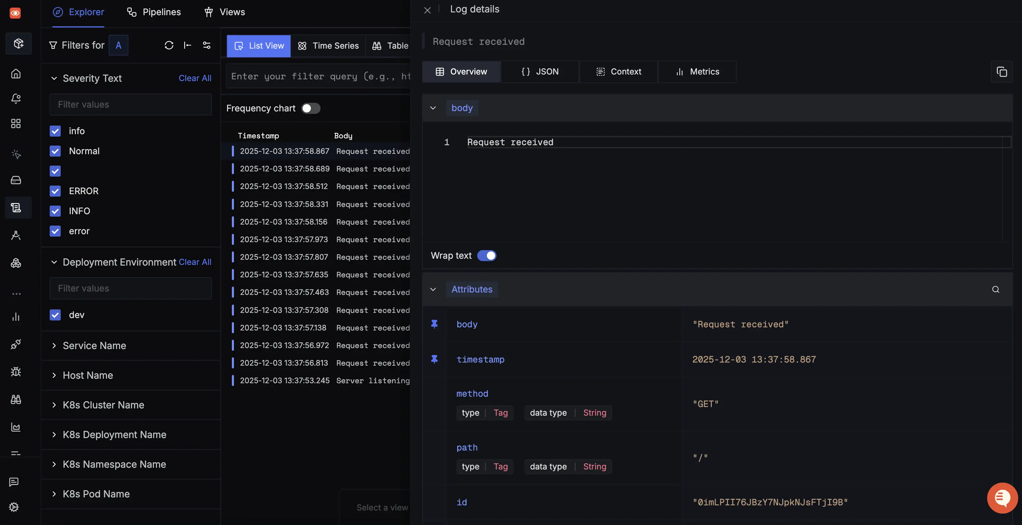The width and height of the screenshot is (1022, 525).
Task: Refresh filters using the refresh icon
Action: click(x=169, y=45)
